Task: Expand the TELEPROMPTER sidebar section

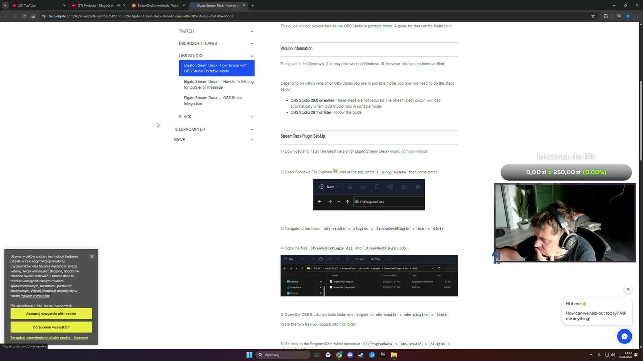Action: [213, 129]
